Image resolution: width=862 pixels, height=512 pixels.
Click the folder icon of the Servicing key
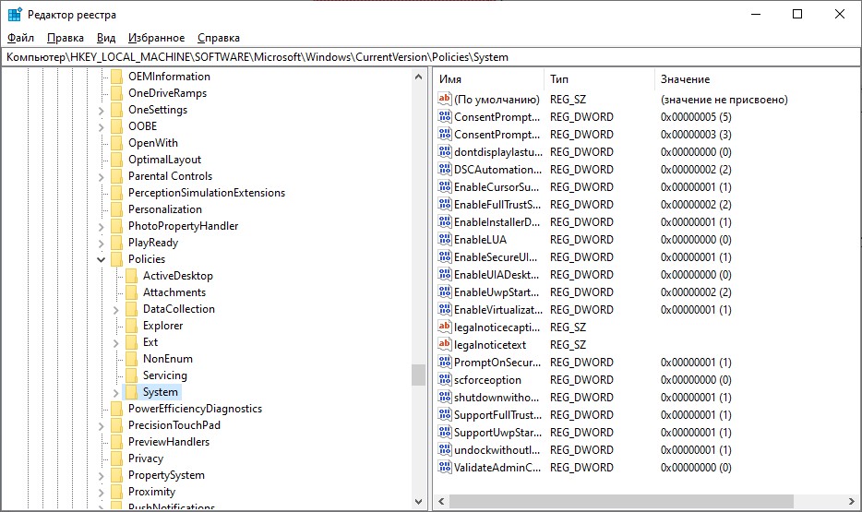(x=131, y=375)
